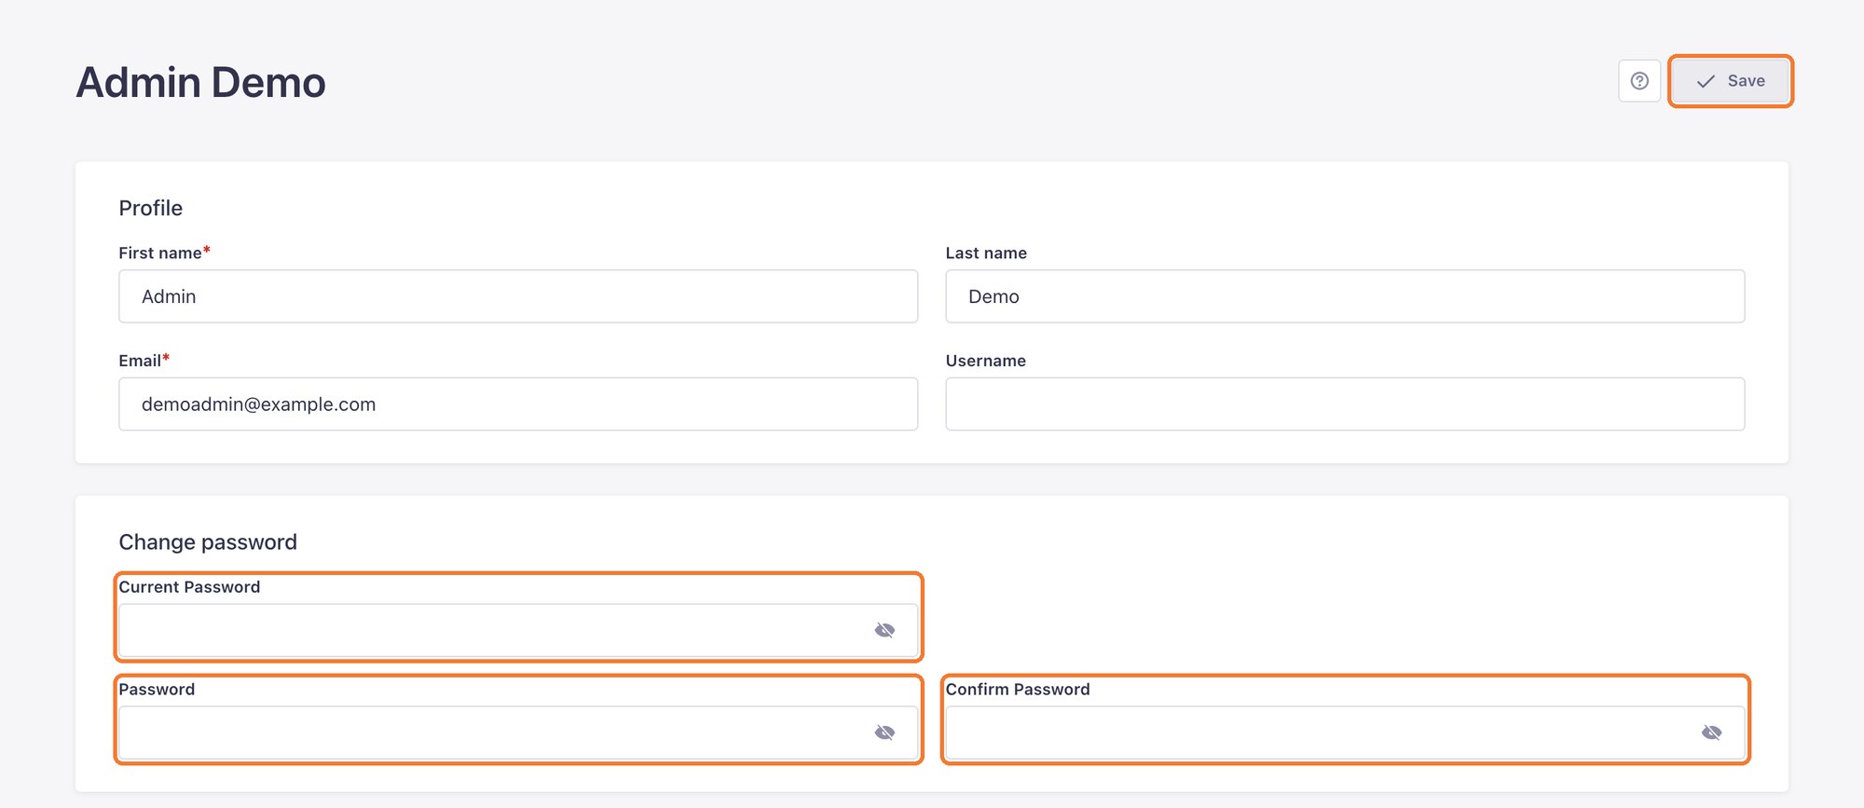This screenshot has height=808, width=1864.
Task: Save the admin profile changes
Action: (x=1730, y=81)
